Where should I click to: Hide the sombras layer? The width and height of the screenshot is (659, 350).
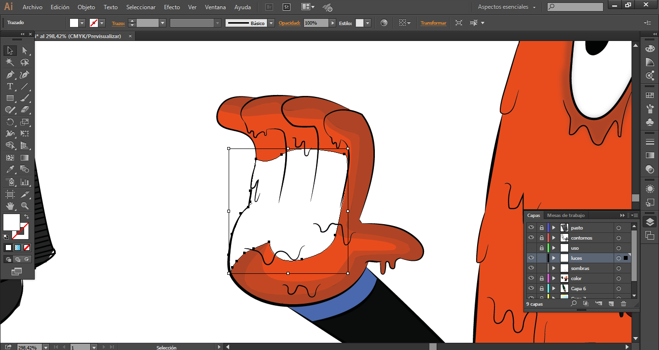531,268
